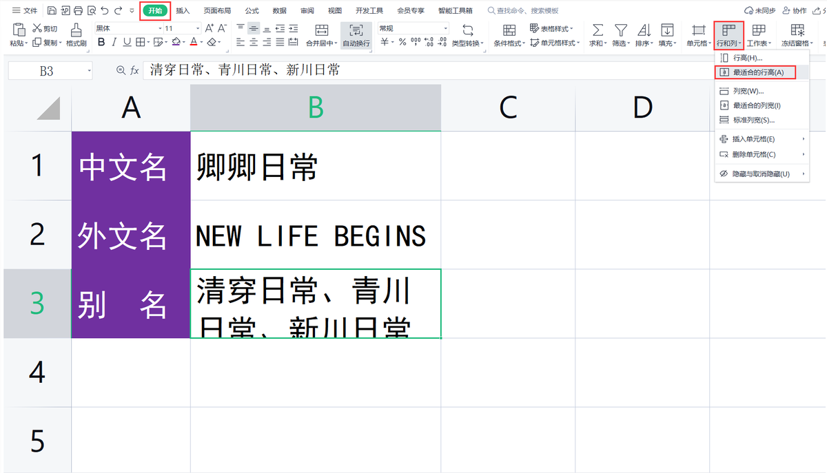Expand quick access toolbar customize arrow
Viewport: 827px width, 473px height.
[x=132, y=11]
